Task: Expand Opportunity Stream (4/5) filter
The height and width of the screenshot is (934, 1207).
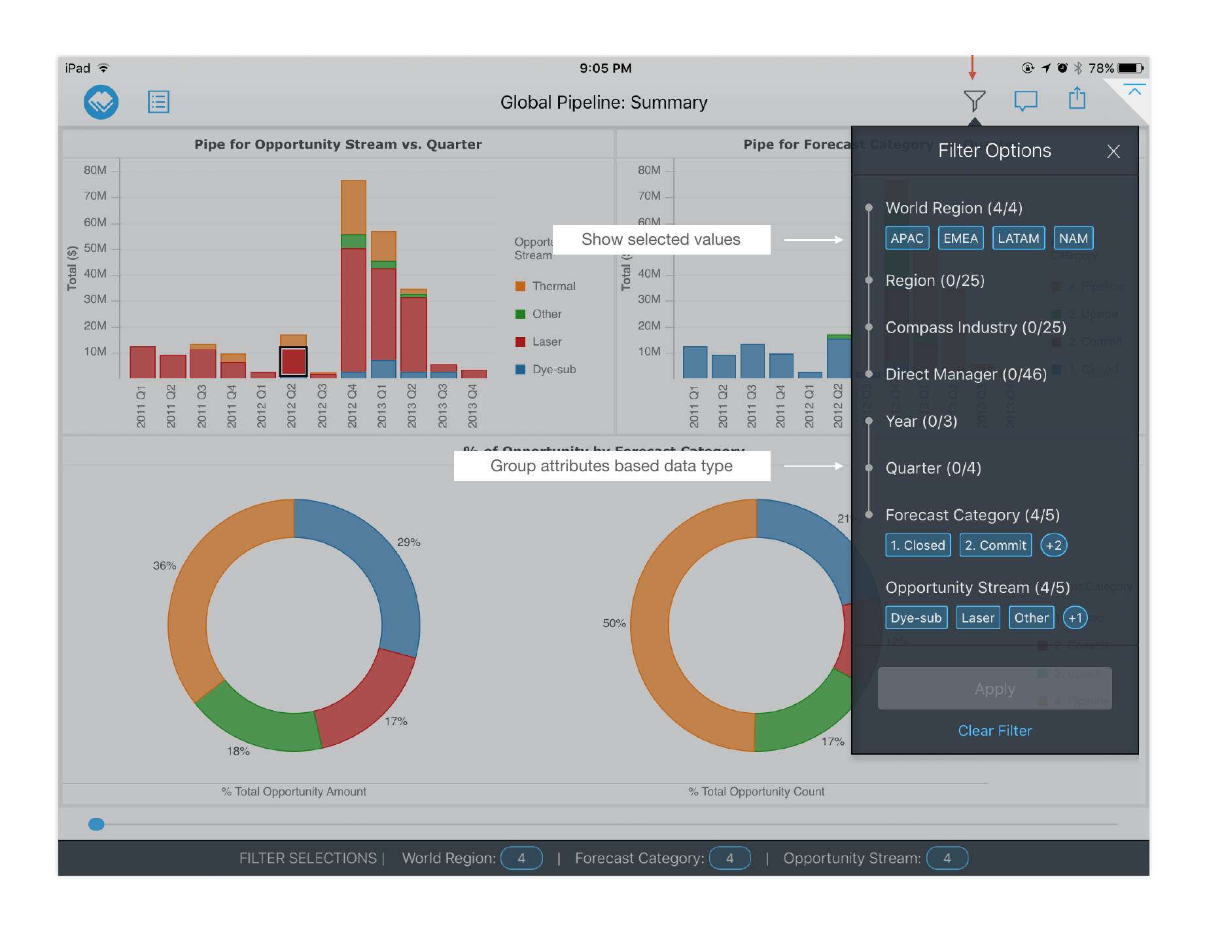Action: (x=977, y=588)
